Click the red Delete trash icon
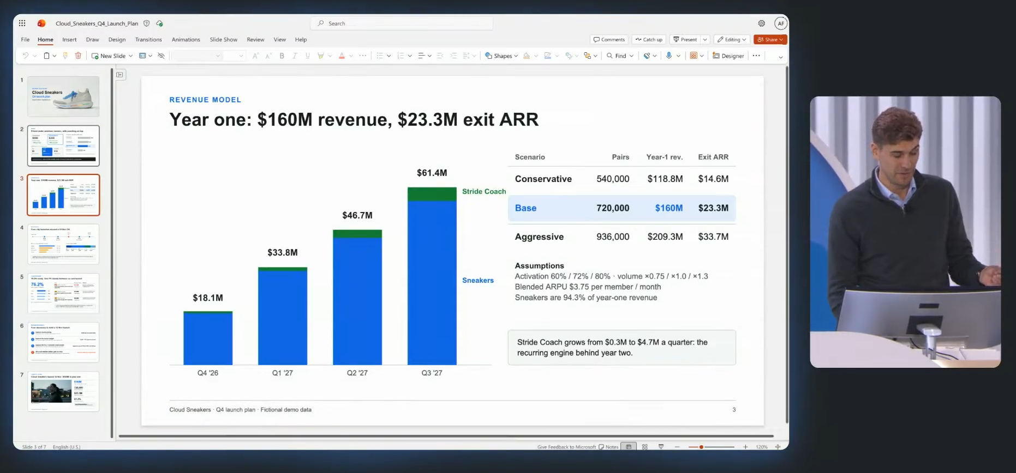The width and height of the screenshot is (1016, 473). point(78,56)
